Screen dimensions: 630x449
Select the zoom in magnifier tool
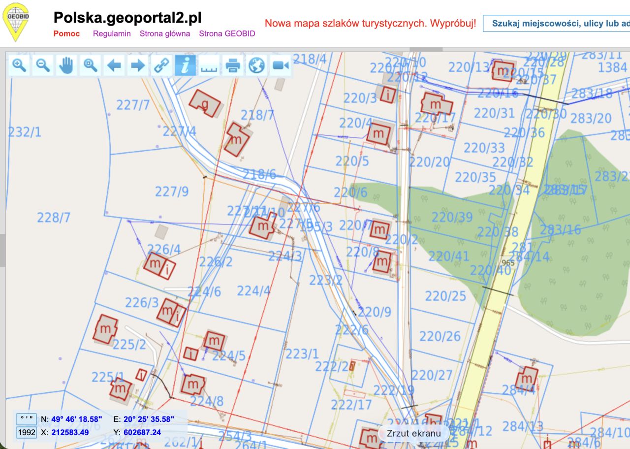pyautogui.click(x=19, y=65)
